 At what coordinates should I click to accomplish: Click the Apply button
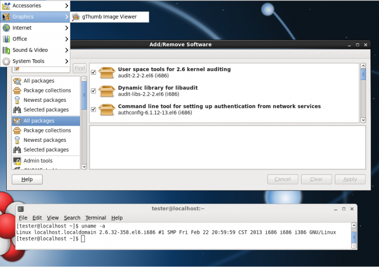coord(350,179)
